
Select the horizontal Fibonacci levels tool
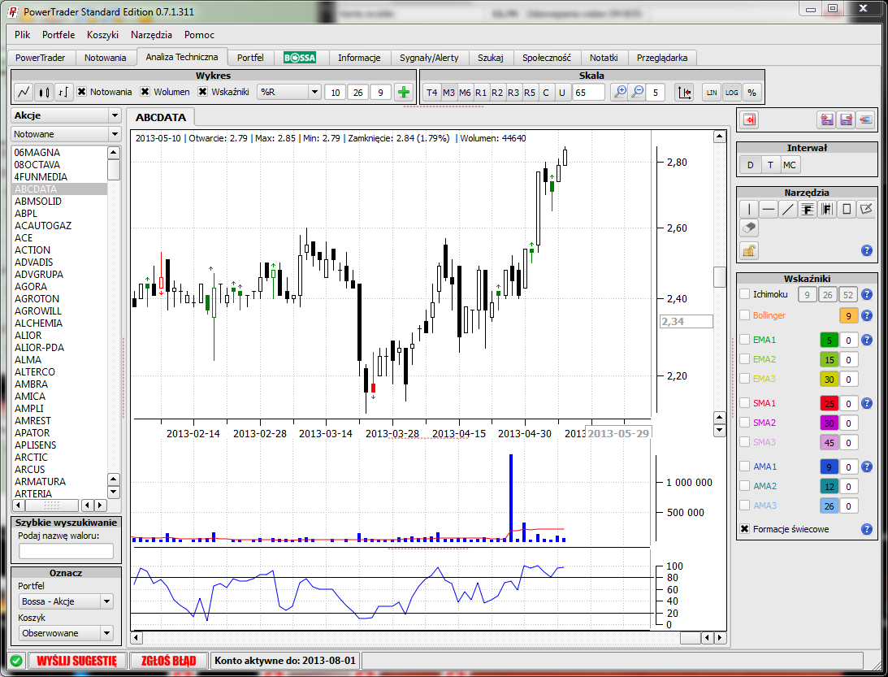click(808, 210)
